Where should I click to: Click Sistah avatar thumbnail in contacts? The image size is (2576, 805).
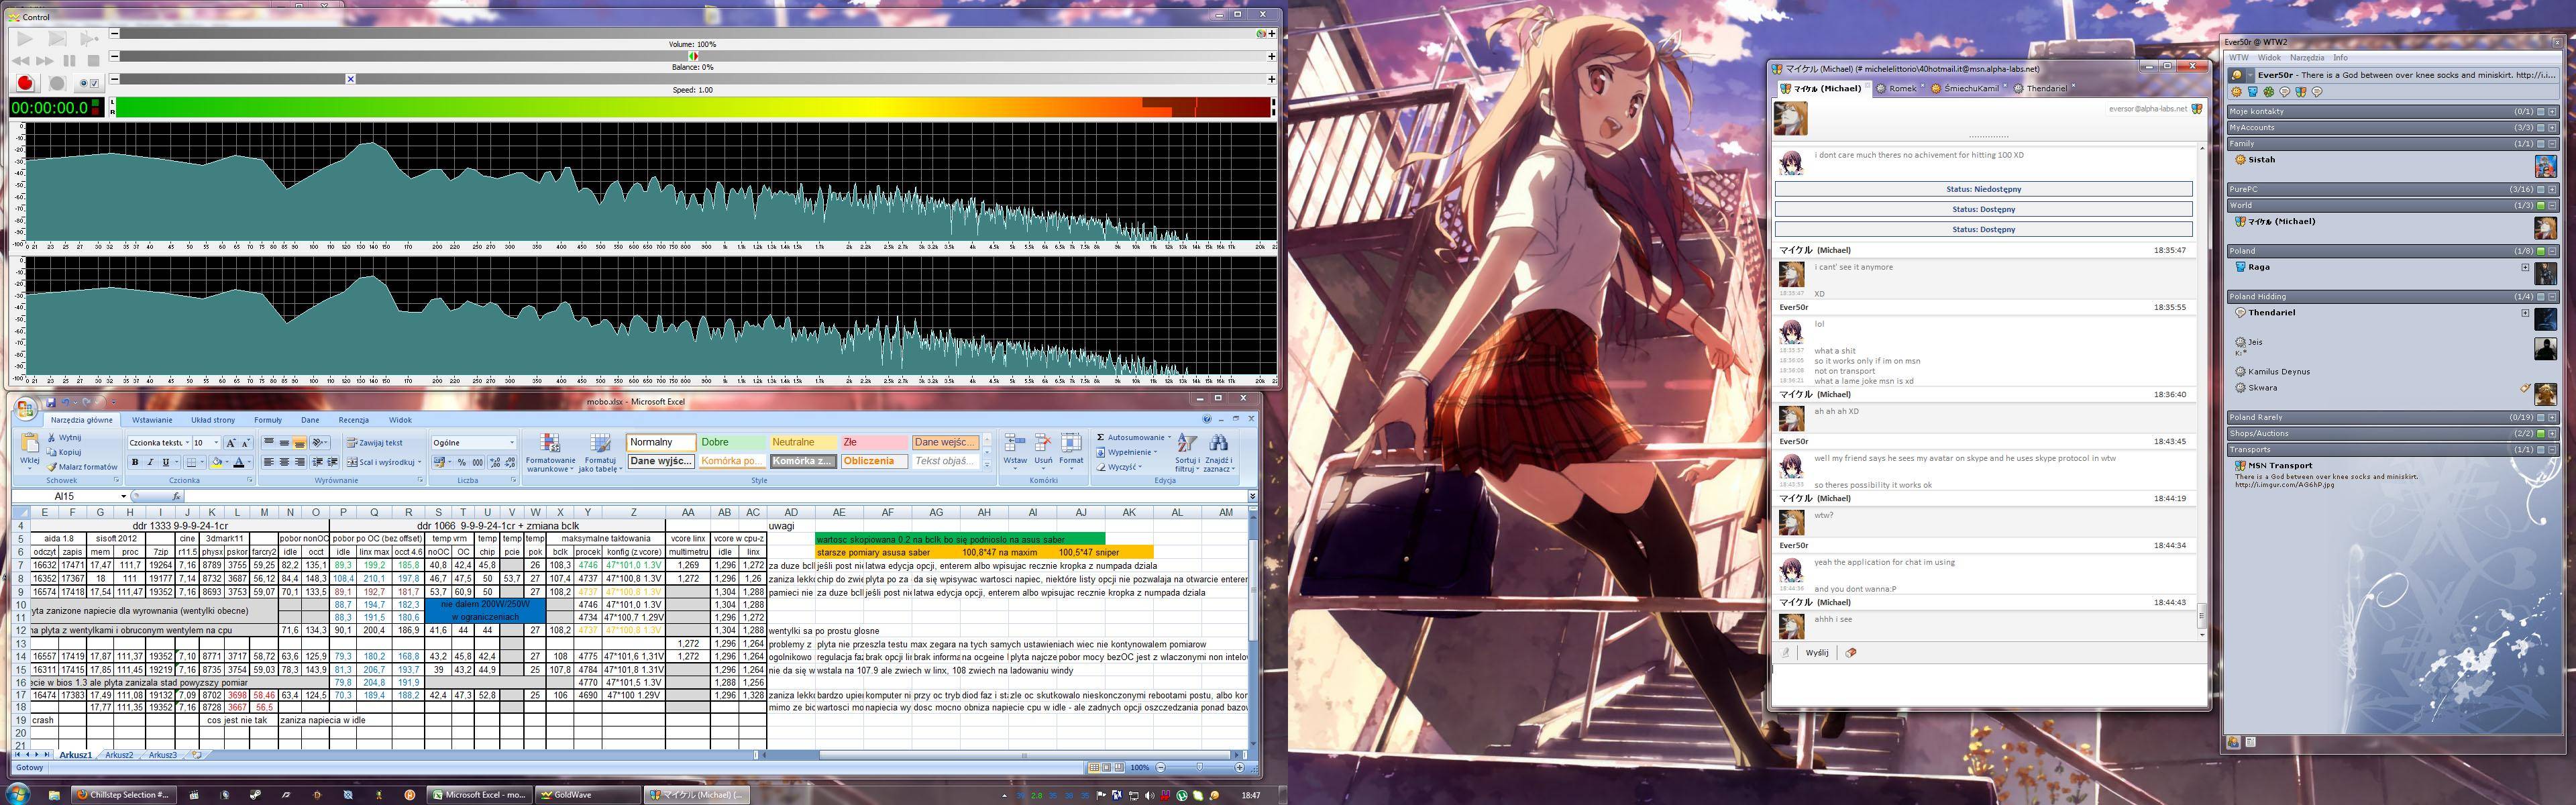tap(2546, 166)
